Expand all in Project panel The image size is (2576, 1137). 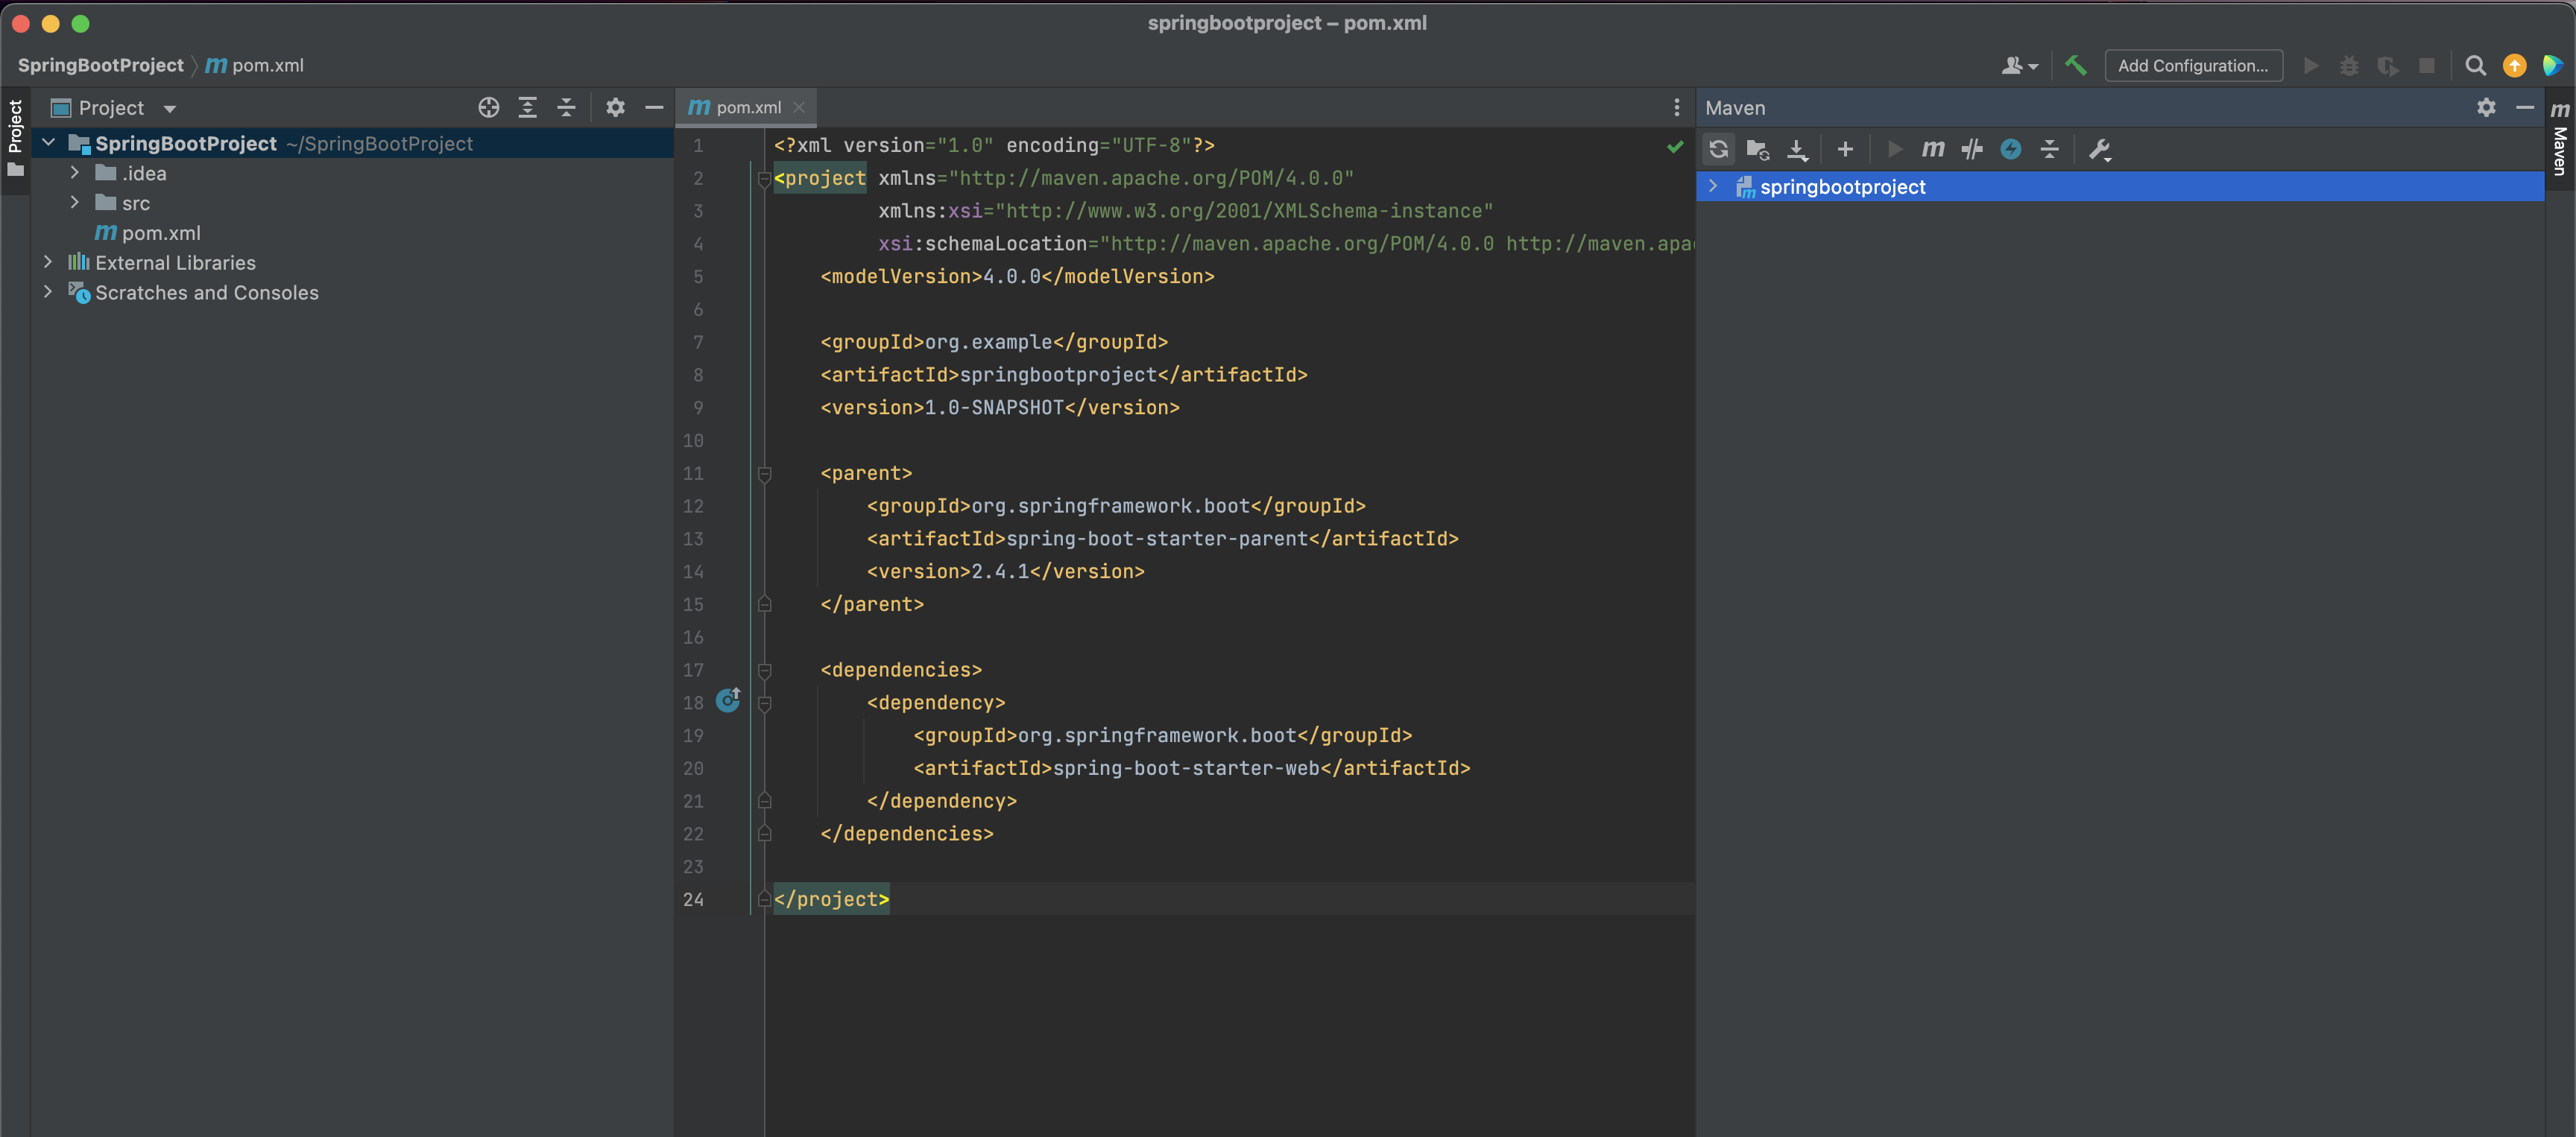pos(527,107)
